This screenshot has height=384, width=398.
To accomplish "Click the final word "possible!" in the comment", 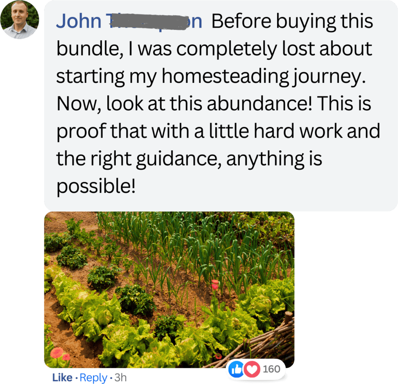I will [x=96, y=186].
